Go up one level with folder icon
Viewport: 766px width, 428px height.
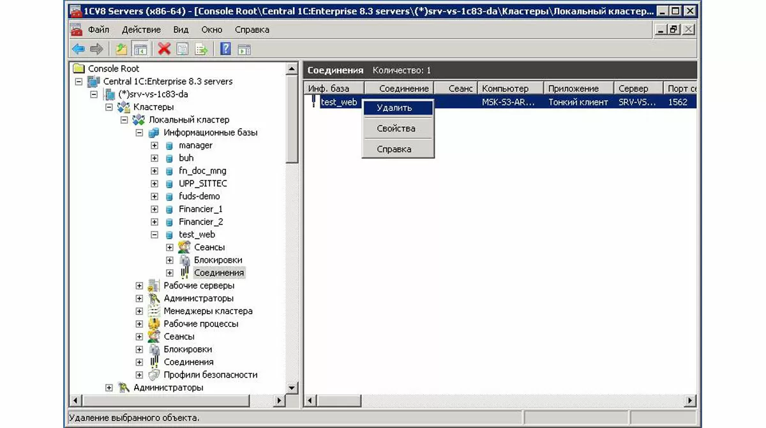121,49
